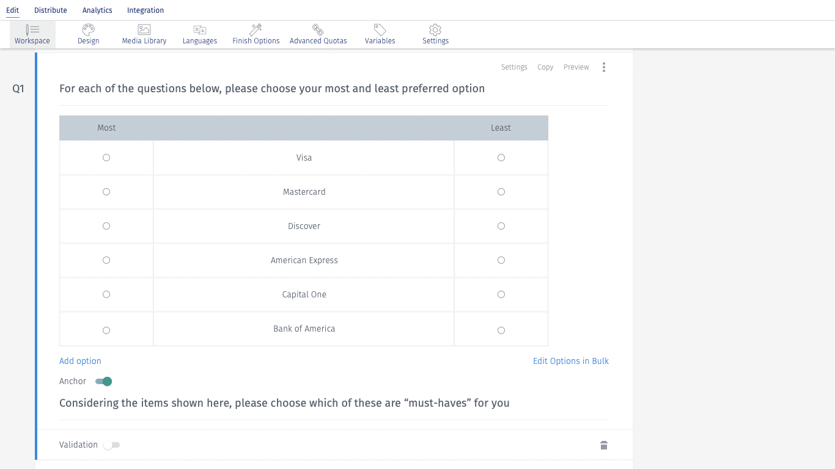
Task: Click the Capital One option label
Action: 304,294
